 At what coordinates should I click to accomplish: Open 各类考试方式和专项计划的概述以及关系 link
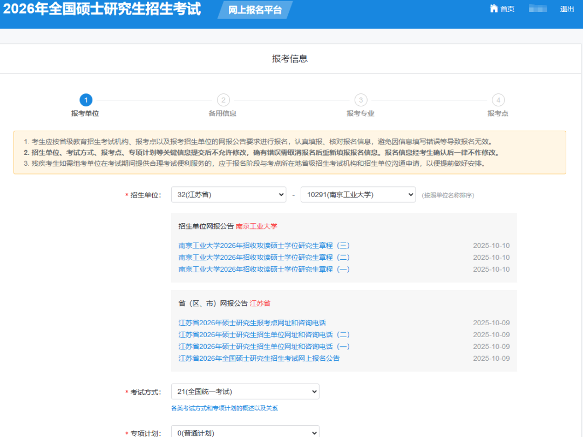point(224,408)
